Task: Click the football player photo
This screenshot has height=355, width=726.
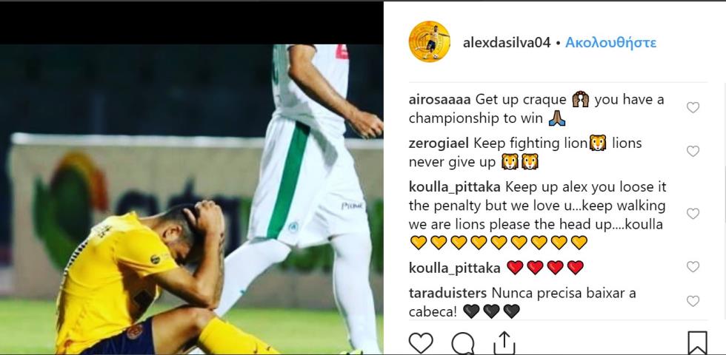Action: pos(192,199)
